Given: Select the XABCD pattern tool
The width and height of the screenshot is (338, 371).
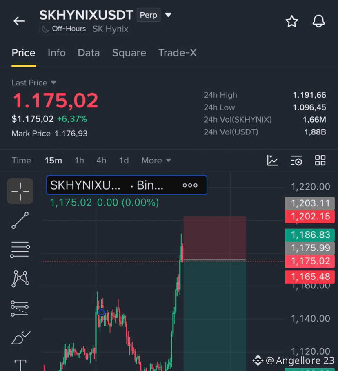Looking at the screenshot, I should click(x=20, y=279).
